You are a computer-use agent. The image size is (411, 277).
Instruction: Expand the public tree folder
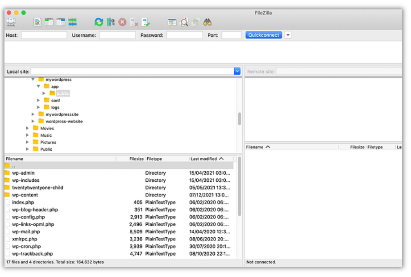pyautogui.click(x=44, y=93)
